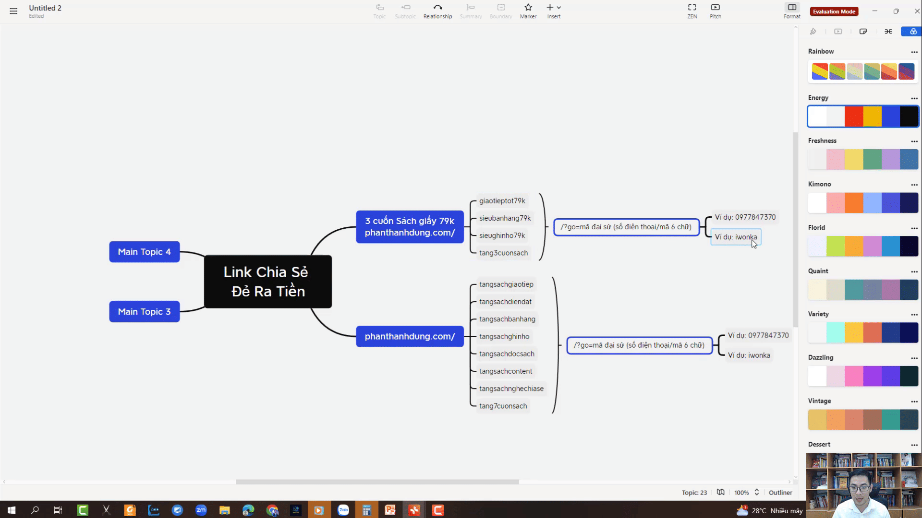Click the Relationship tool in toolbar
The image size is (922, 518).
[x=437, y=11]
